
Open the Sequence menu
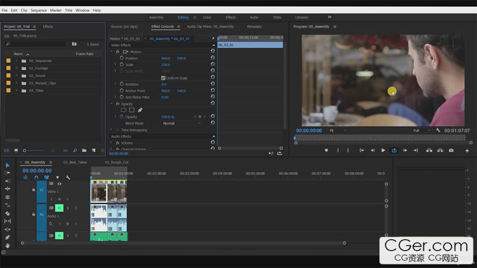pyautogui.click(x=38, y=10)
